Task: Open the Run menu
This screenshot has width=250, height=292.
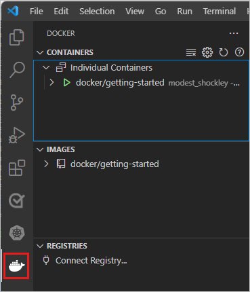Action: click(x=184, y=11)
